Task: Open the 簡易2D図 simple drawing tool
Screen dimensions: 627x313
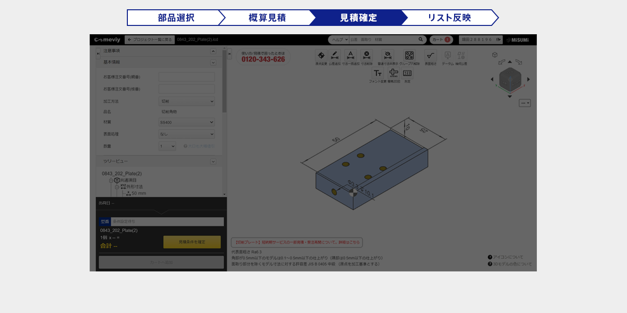Action: pos(394,73)
